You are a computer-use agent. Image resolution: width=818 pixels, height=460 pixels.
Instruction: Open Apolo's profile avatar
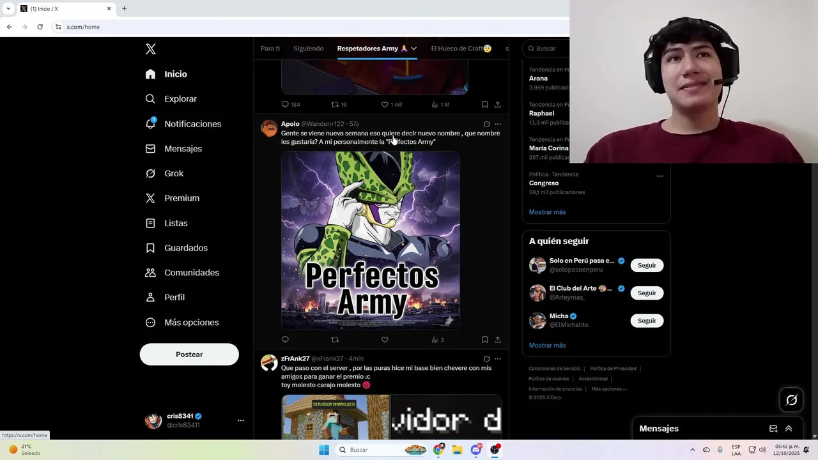click(269, 128)
